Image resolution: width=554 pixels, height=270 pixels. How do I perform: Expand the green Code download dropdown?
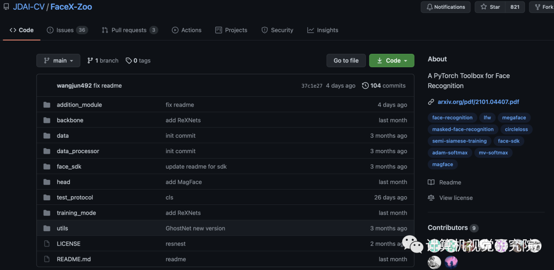tap(391, 60)
